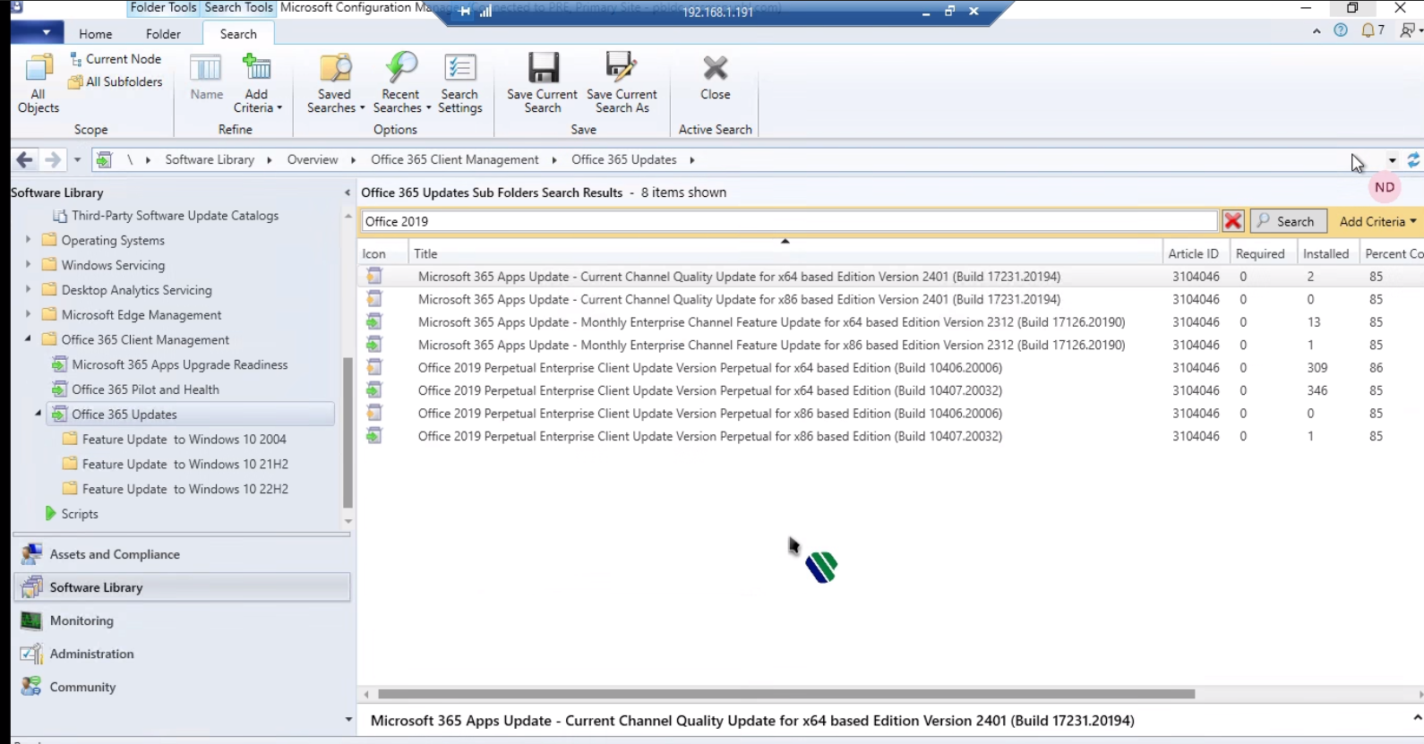
Task: Refresh the console view
Action: (x=1413, y=160)
